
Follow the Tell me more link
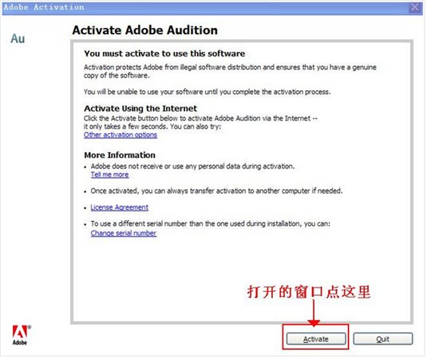(x=110, y=175)
